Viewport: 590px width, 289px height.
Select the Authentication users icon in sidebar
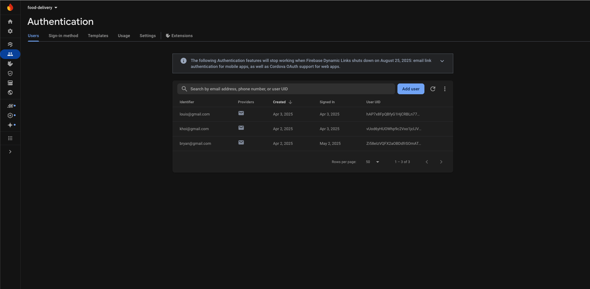tap(10, 54)
